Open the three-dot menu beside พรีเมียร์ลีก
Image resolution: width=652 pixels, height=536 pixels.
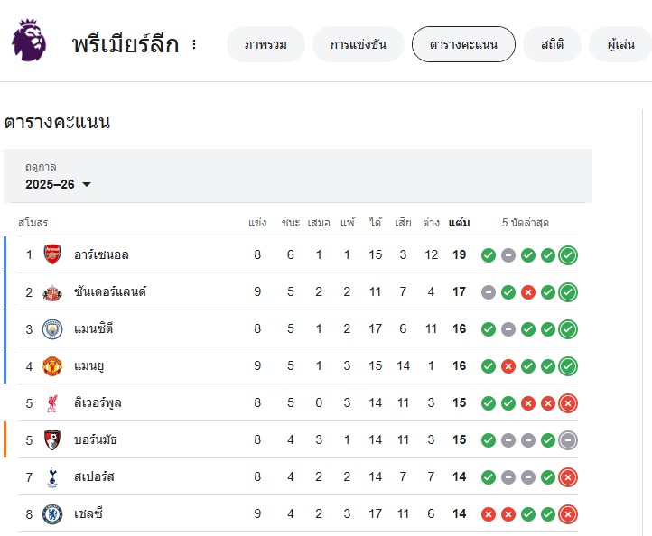(193, 44)
